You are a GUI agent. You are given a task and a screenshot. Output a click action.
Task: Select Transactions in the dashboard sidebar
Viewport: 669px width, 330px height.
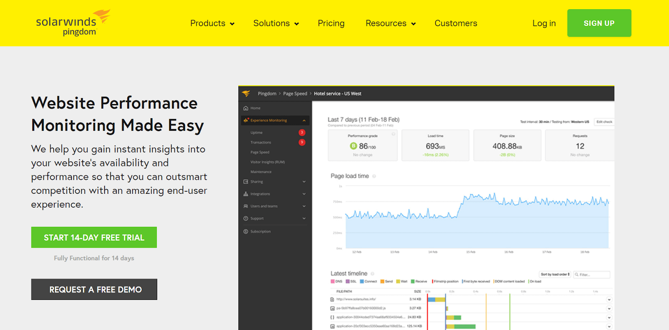click(260, 142)
